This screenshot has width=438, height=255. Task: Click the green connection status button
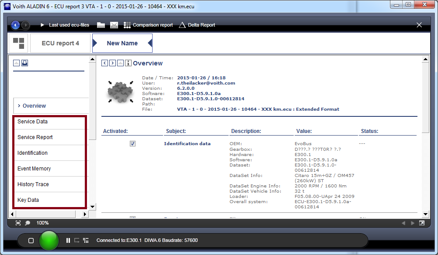tap(49, 241)
